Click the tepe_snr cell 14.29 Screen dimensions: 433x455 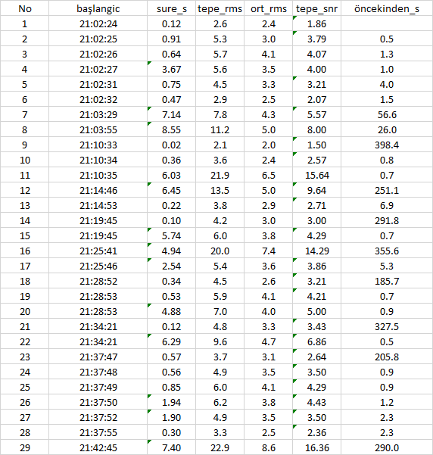point(316,251)
